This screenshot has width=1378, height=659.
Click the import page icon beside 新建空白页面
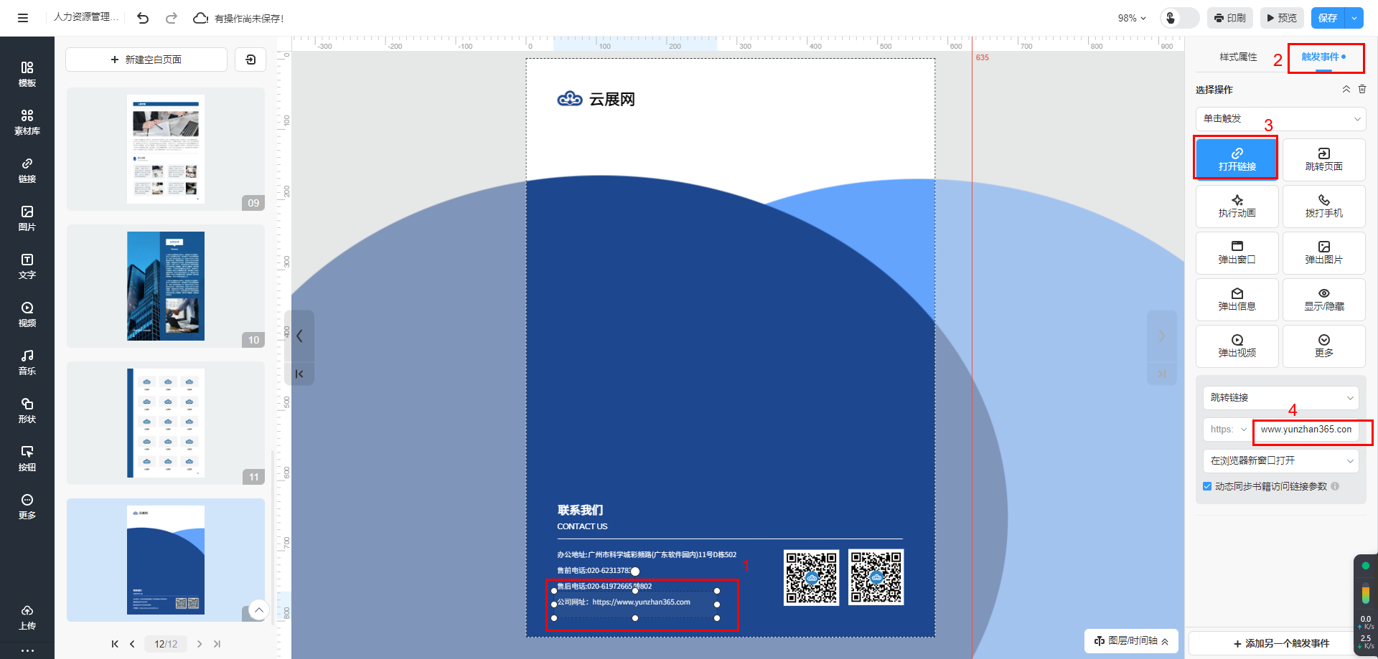[x=250, y=60]
